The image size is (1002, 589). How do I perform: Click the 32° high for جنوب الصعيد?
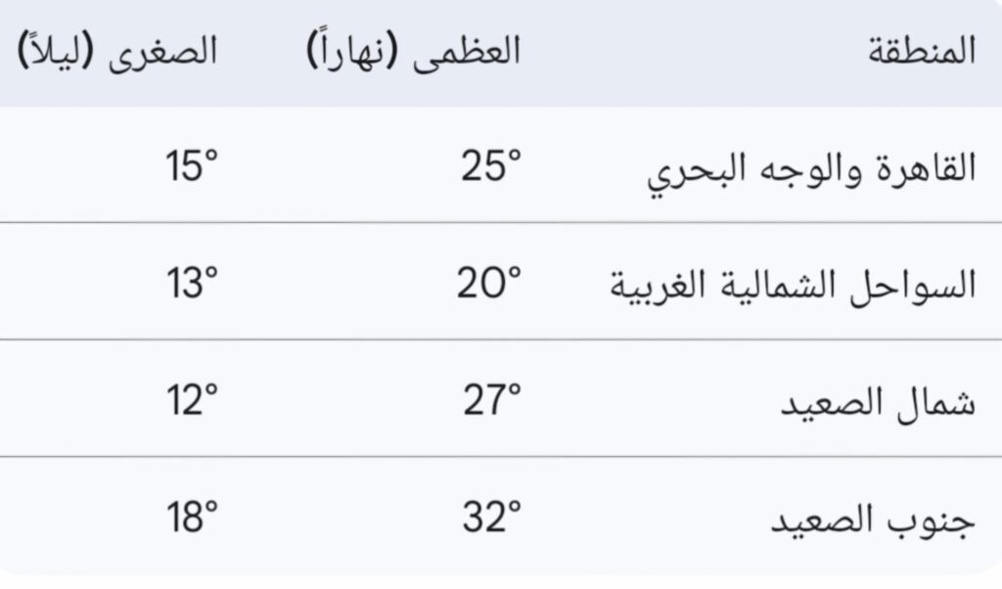pos(491,519)
